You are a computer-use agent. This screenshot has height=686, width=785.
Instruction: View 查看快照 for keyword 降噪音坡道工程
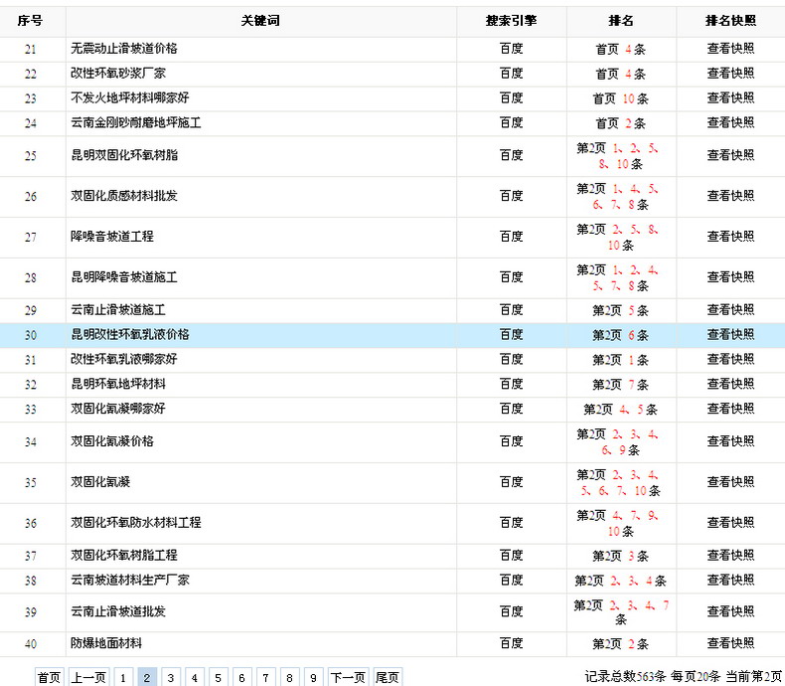click(730, 237)
